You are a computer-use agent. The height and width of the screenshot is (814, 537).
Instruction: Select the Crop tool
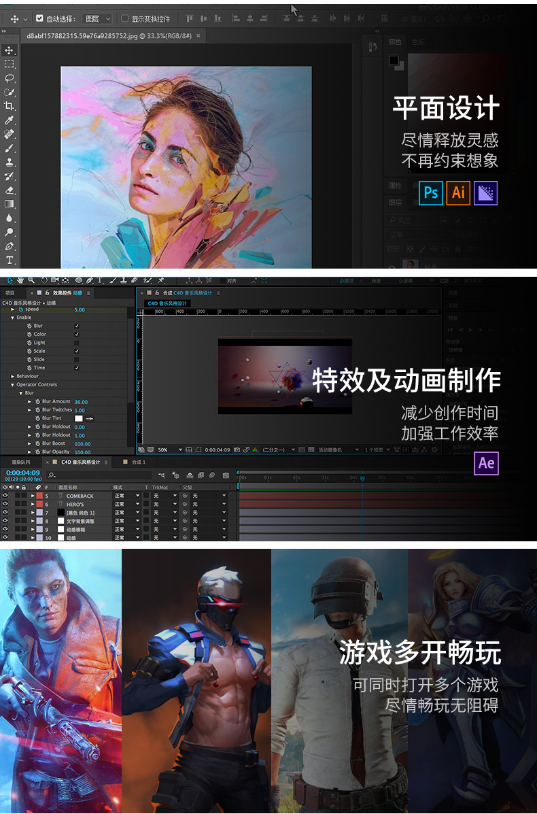coord(10,106)
